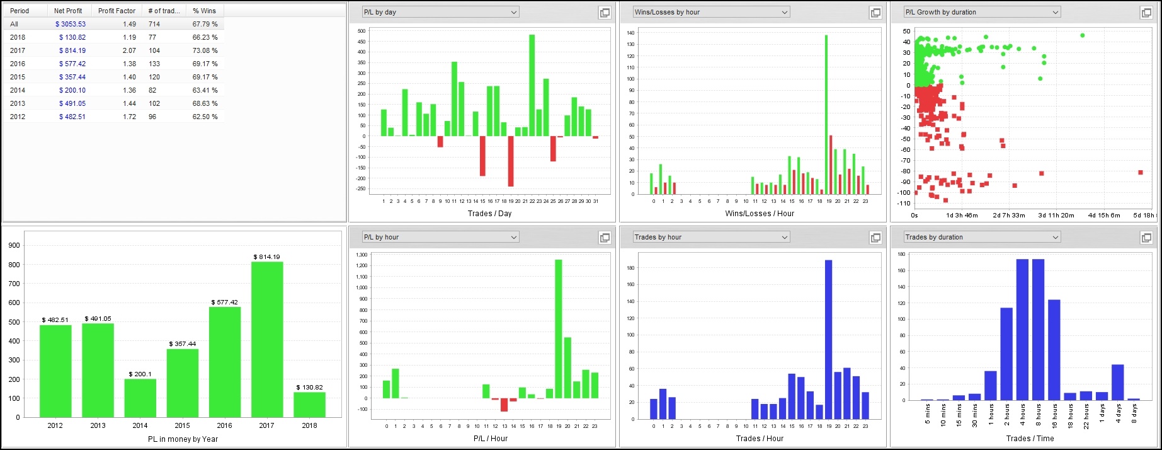Maximize the P/L by hour chart panel

click(605, 238)
